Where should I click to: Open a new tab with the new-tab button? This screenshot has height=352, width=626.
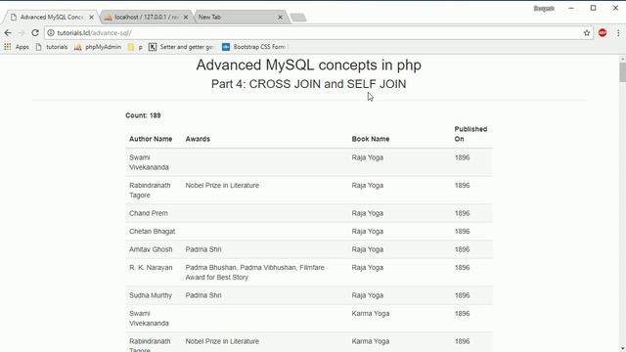pos(297,18)
